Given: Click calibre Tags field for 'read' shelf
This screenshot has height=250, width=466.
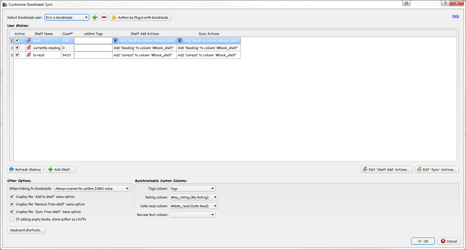Looking at the screenshot, I should click(x=93, y=41).
